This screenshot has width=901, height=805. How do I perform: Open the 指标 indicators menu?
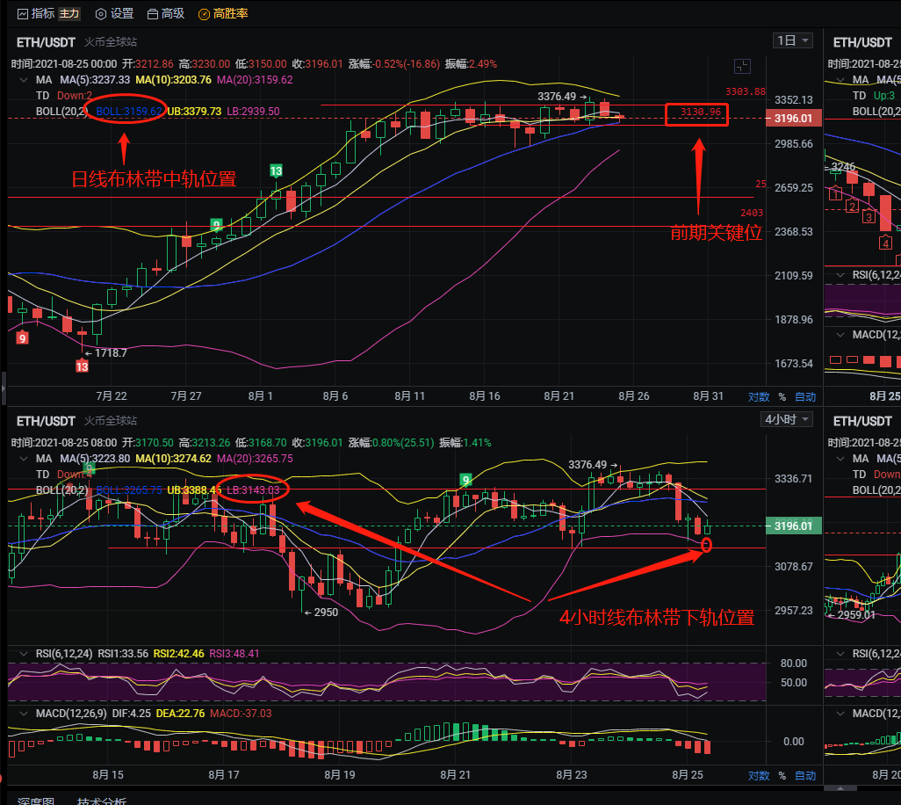[36, 13]
